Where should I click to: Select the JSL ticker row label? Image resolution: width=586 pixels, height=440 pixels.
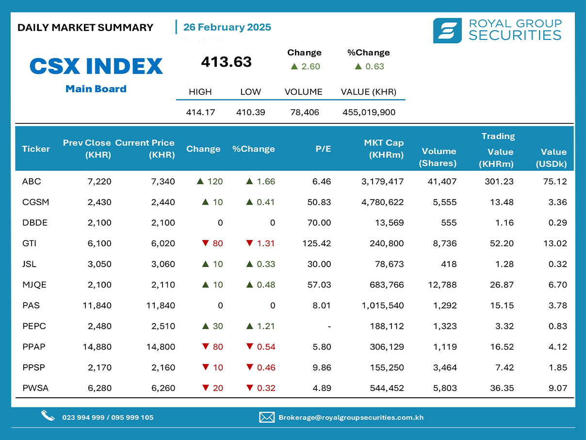click(29, 264)
